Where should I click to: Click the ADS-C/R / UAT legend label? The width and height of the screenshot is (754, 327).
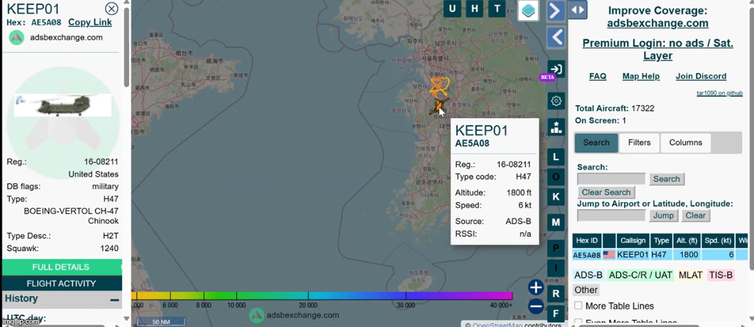640,275
